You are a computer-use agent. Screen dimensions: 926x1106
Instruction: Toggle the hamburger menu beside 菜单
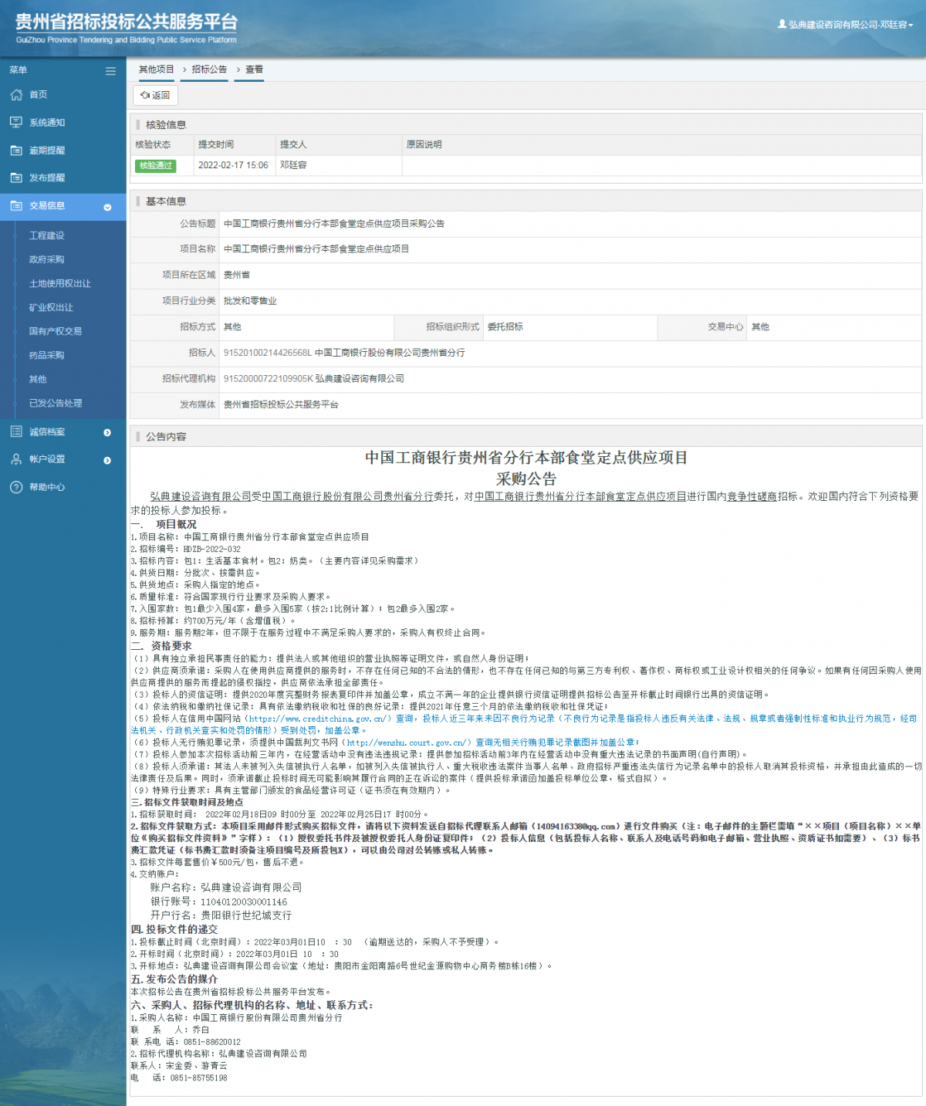110,70
